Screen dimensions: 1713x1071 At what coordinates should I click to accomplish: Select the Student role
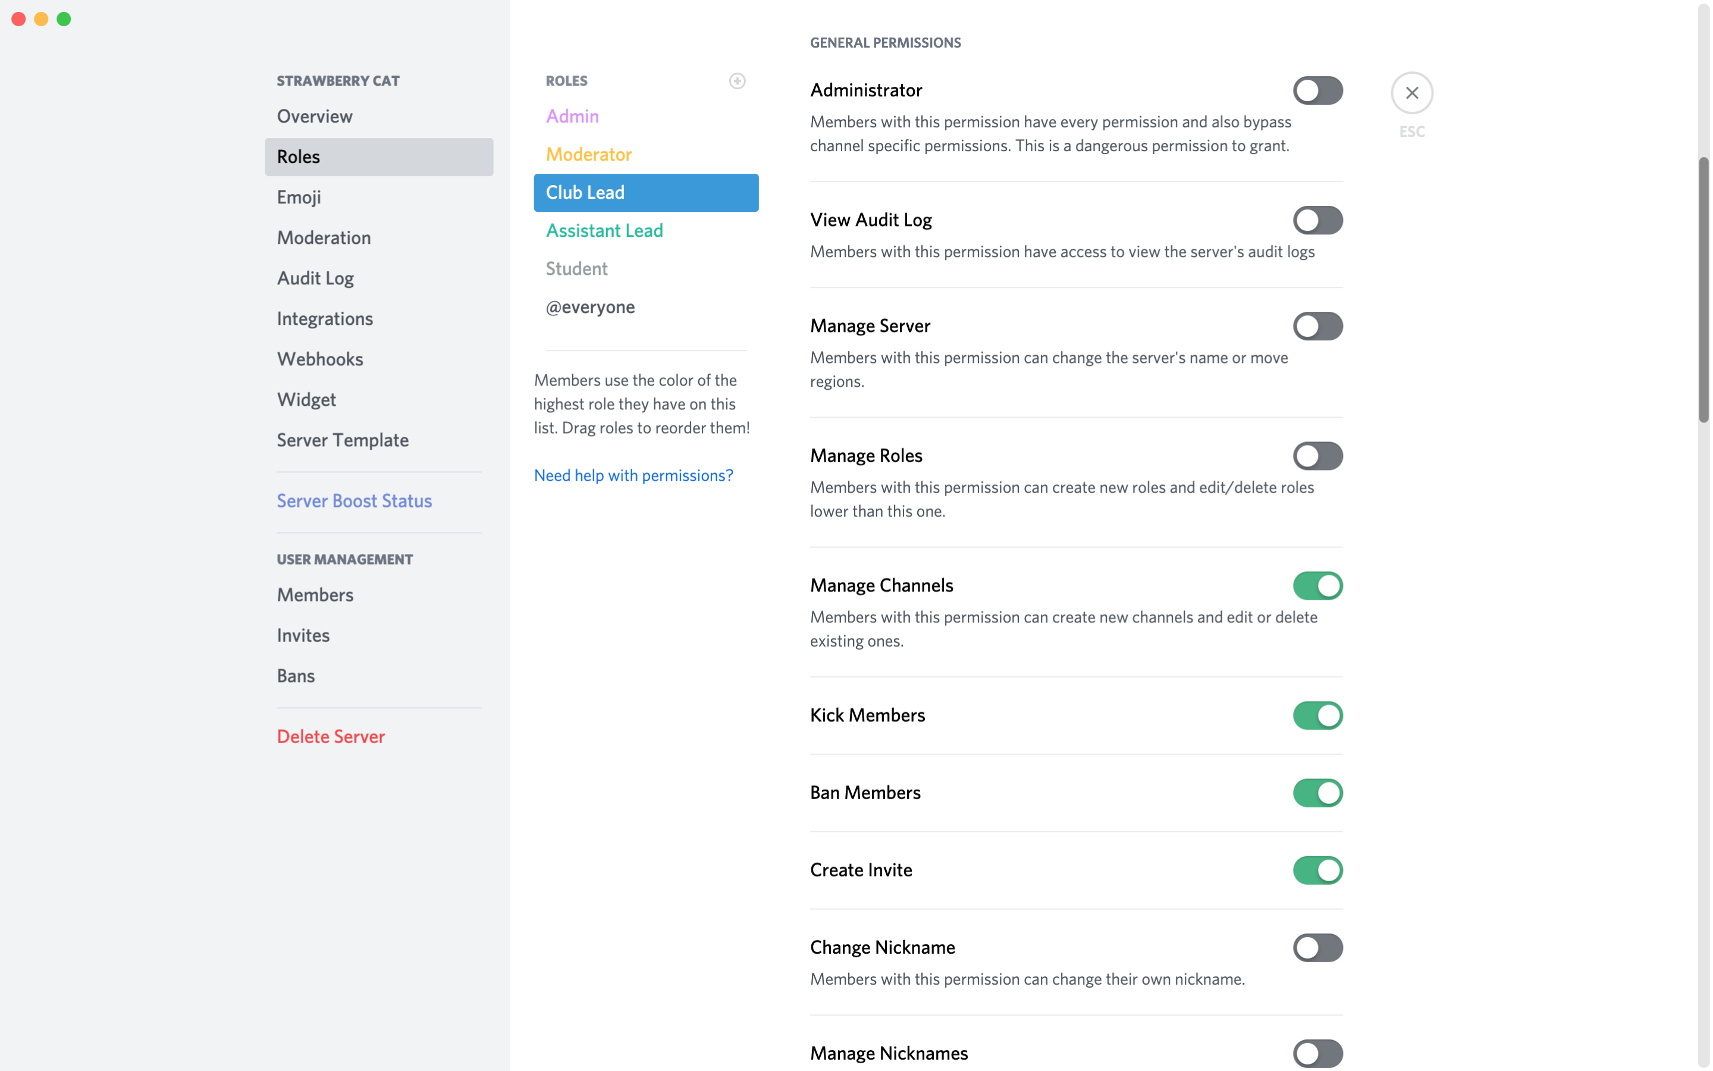(x=577, y=268)
